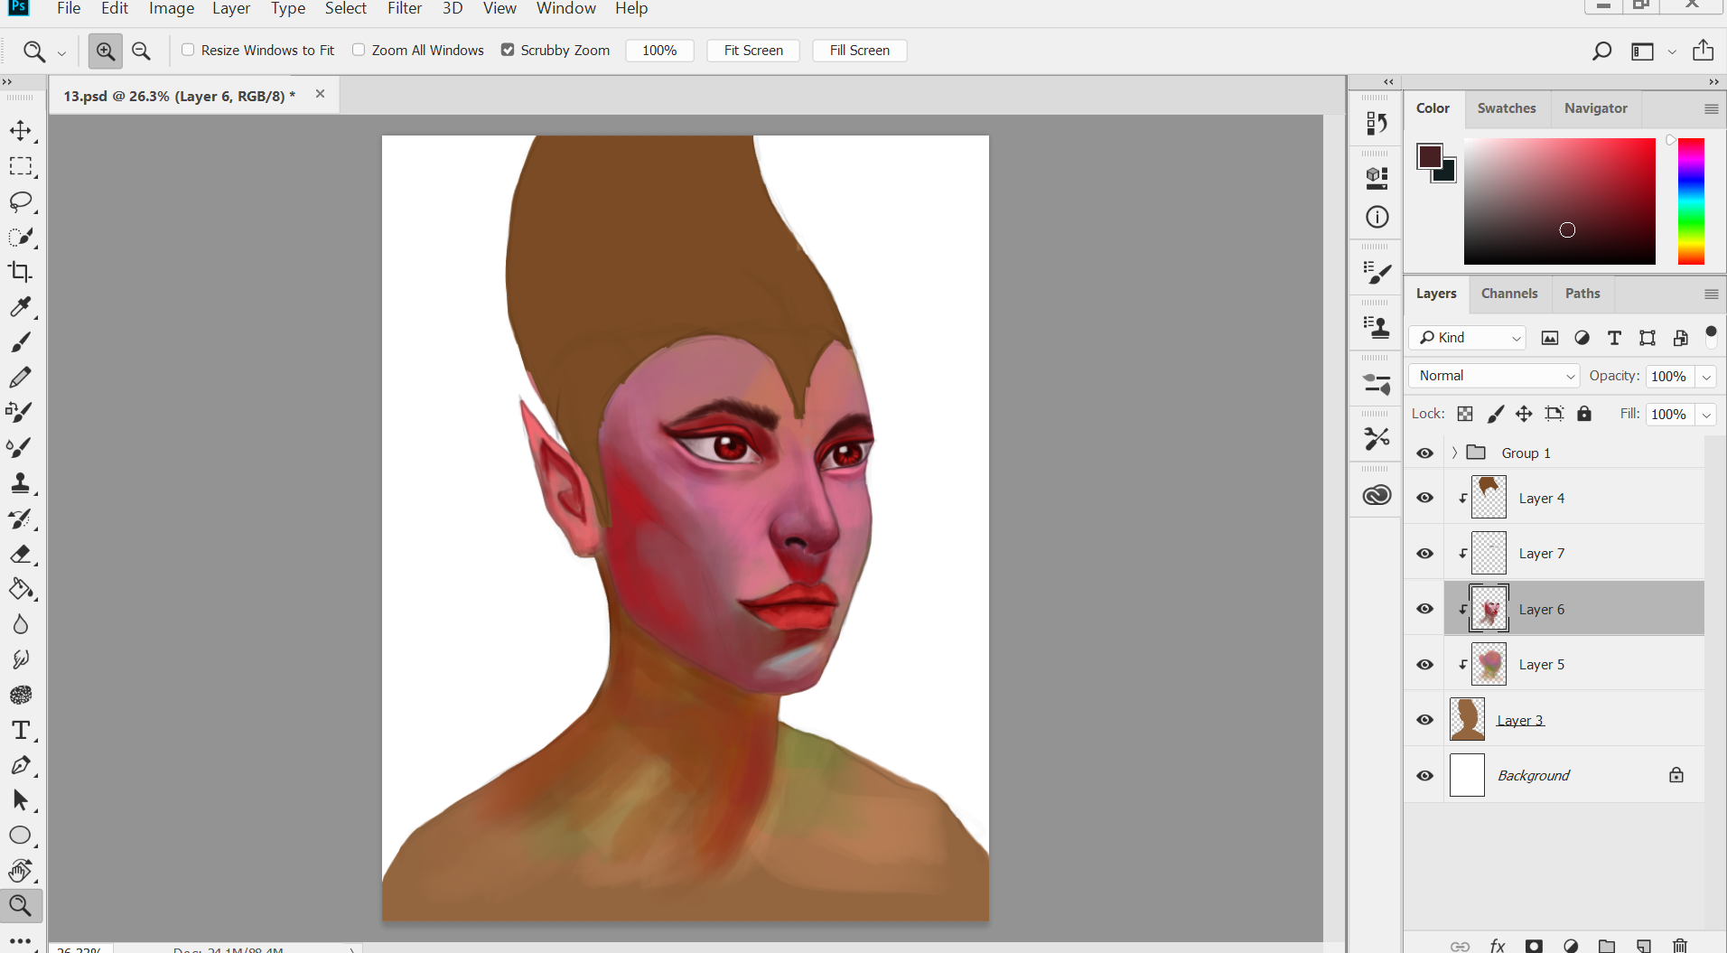This screenshot has height=953, width=1727.
Task: Click the share document icon
Action: coord(1703,50)
